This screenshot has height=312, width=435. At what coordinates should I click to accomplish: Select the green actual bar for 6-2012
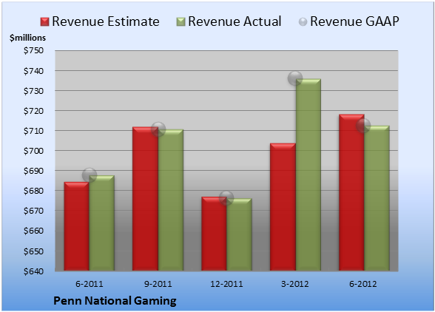[x=377, y=198]
